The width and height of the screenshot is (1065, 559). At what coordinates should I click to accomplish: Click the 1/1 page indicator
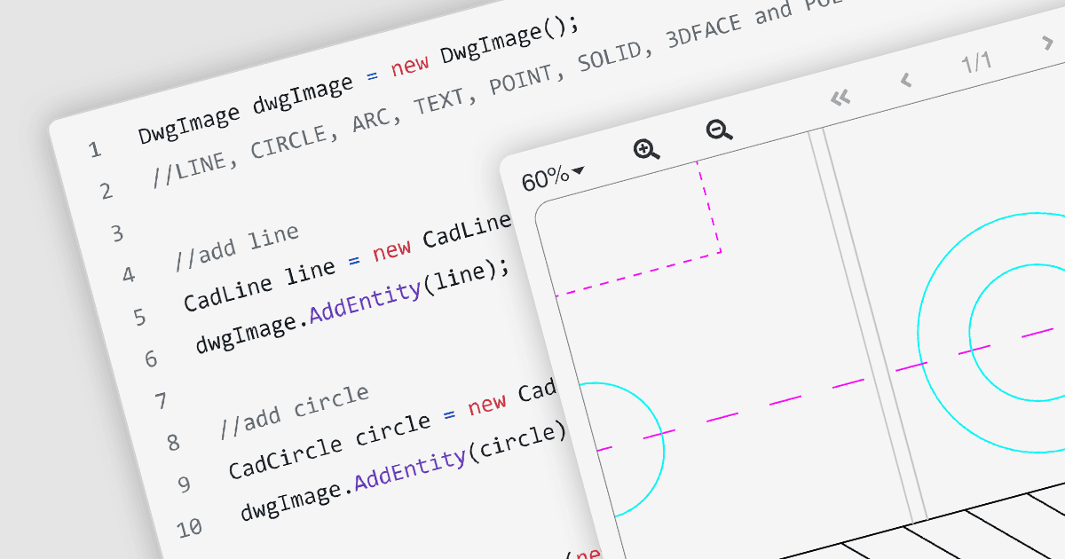[976, 62]
